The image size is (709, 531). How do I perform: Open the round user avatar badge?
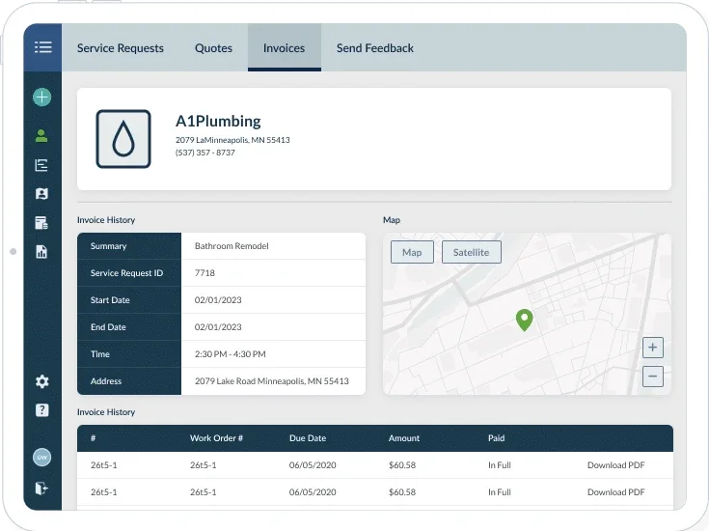(42, 458)
